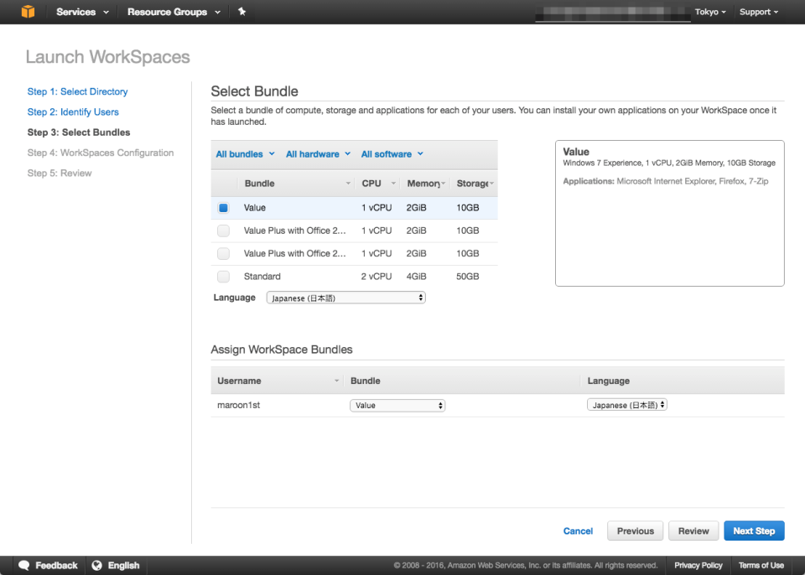
Task: Go back to Step 1: Select Directory
Action: [77, 91]
